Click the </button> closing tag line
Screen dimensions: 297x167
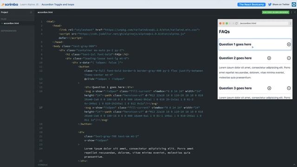click(85, 124)
